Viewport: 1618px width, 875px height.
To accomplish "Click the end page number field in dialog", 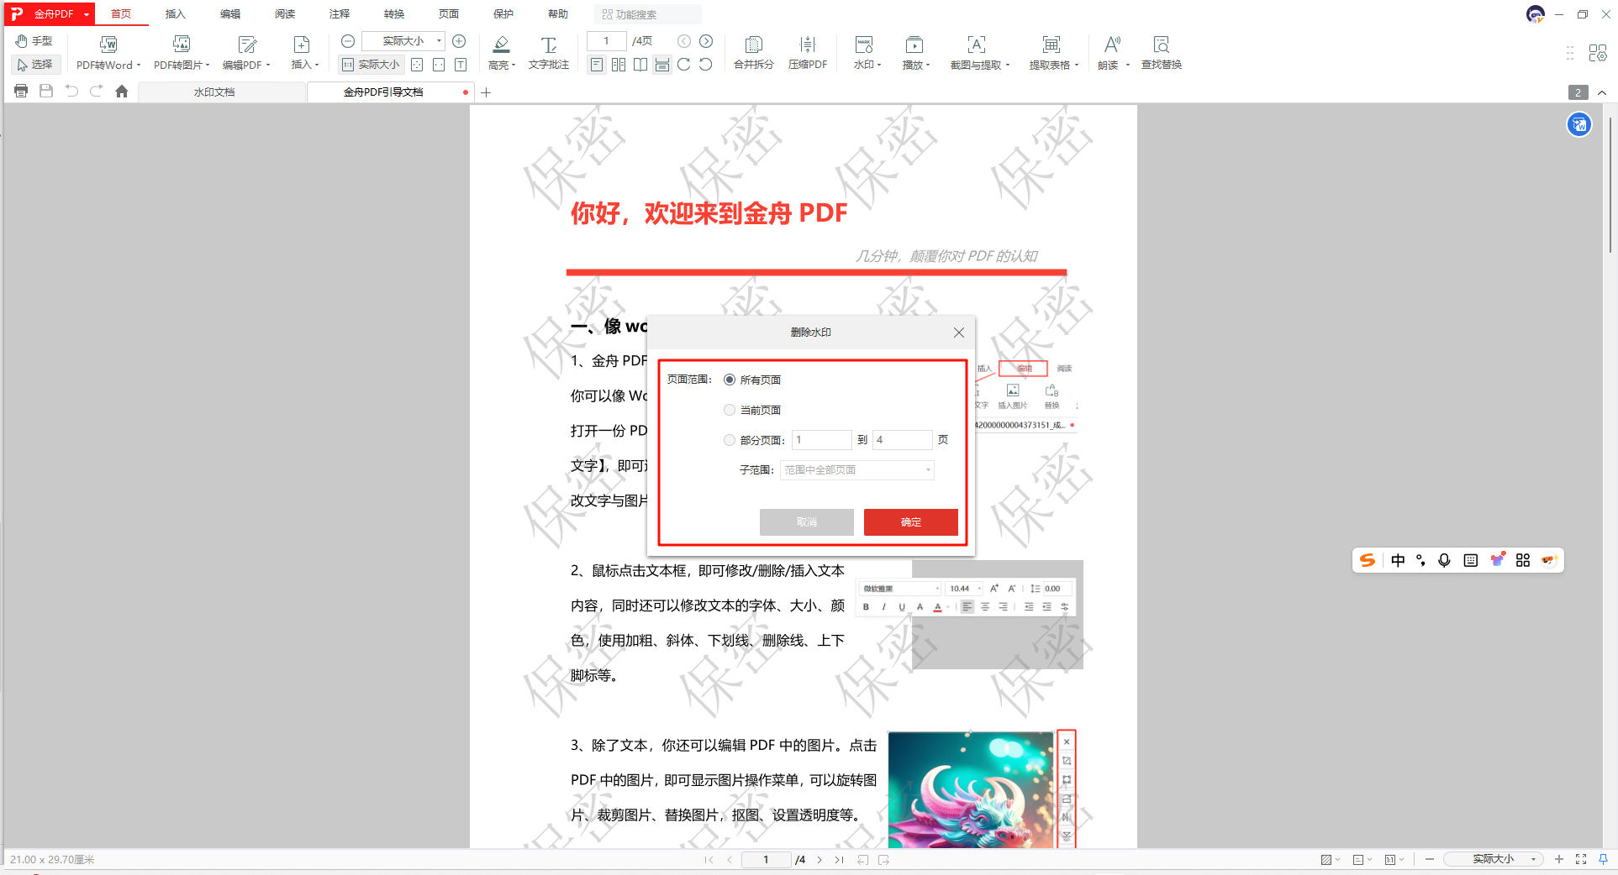I will (903, 440).
